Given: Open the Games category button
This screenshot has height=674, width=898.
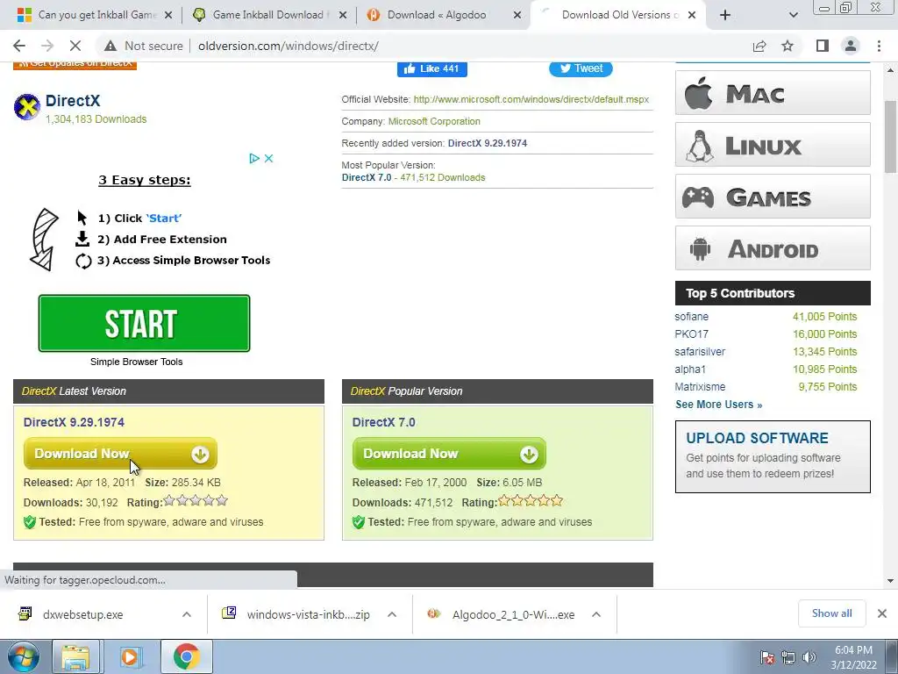Looking at the screenshot, I should tap(773, 197).
